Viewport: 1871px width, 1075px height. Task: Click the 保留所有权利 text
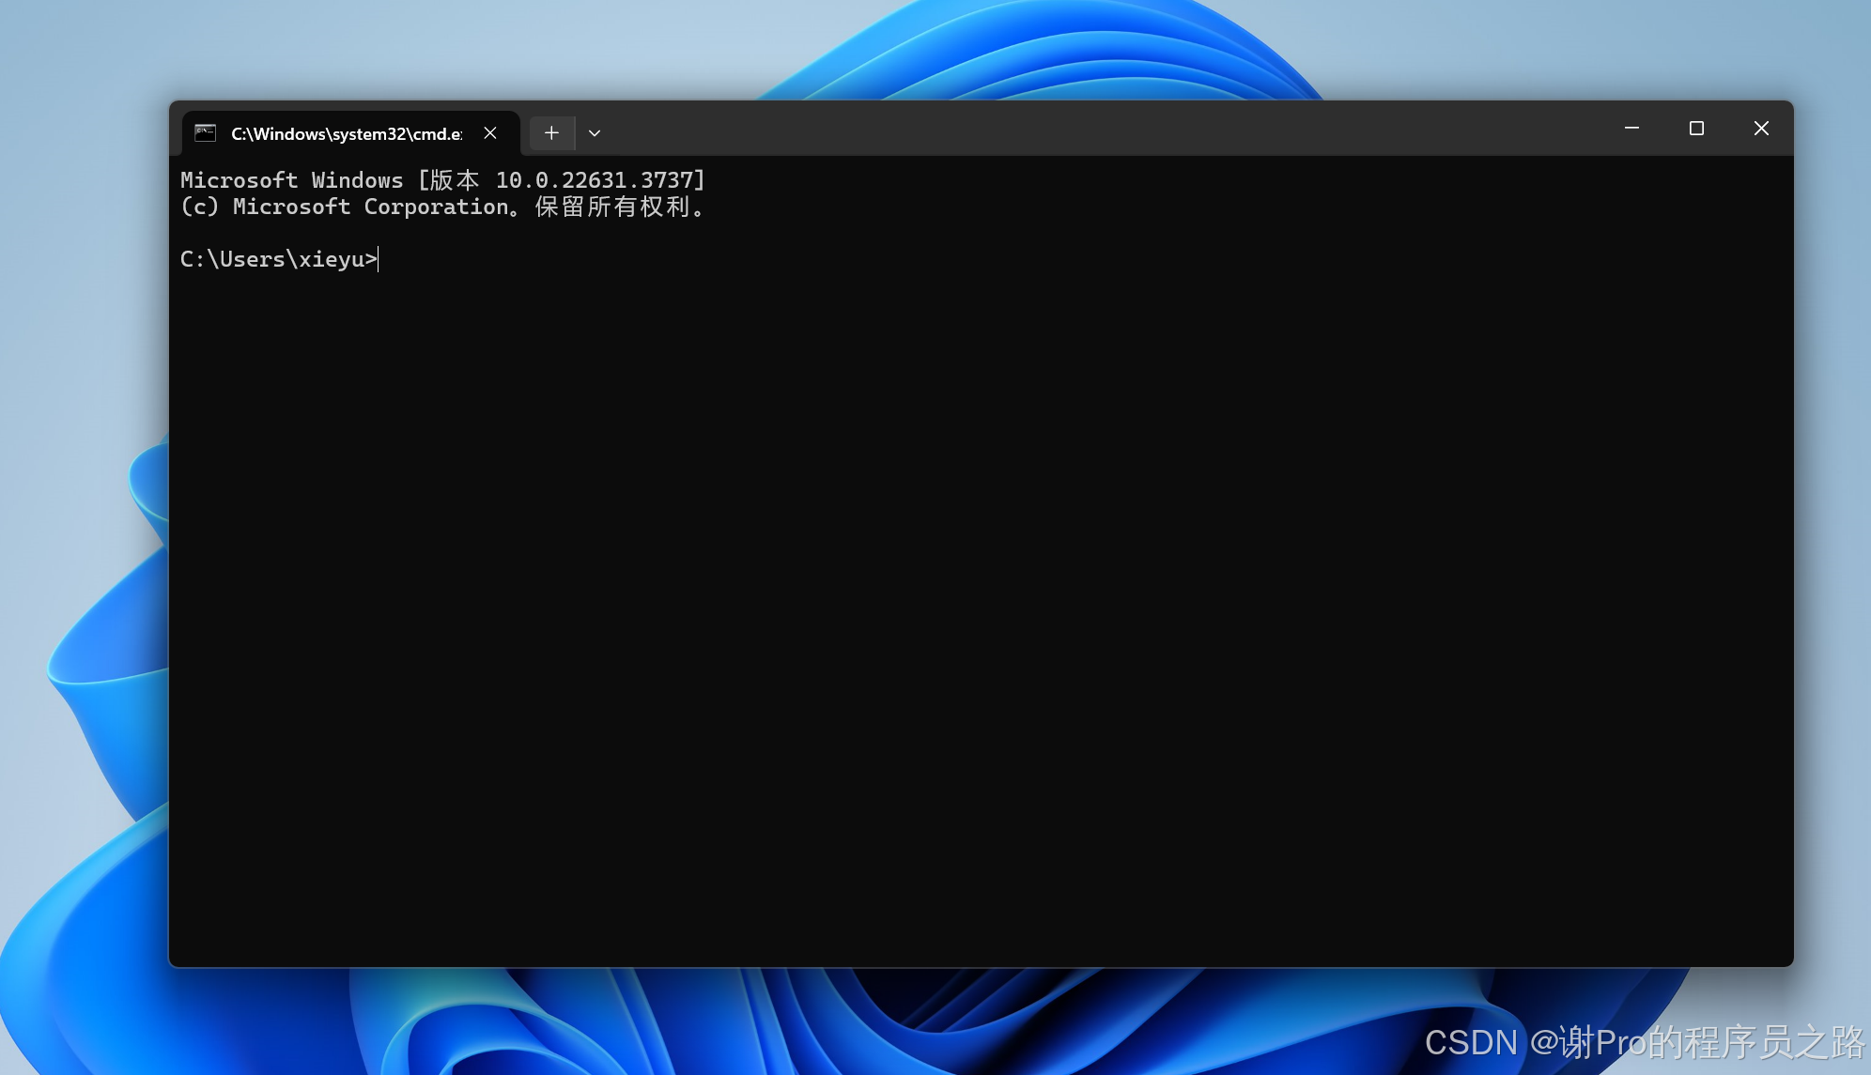tap(612, 207)
